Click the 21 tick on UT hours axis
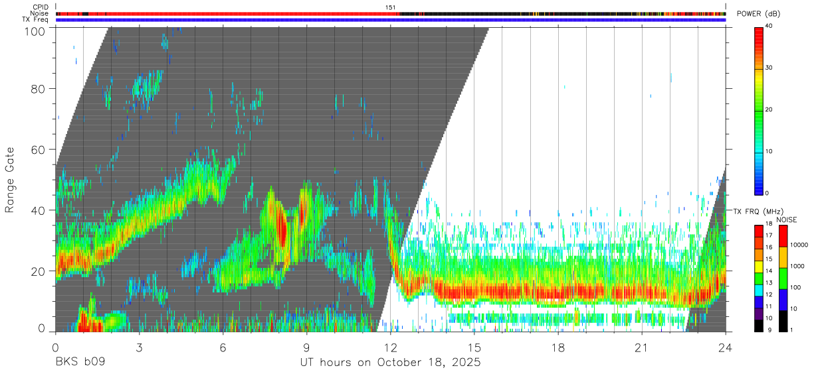 point(642,347)
